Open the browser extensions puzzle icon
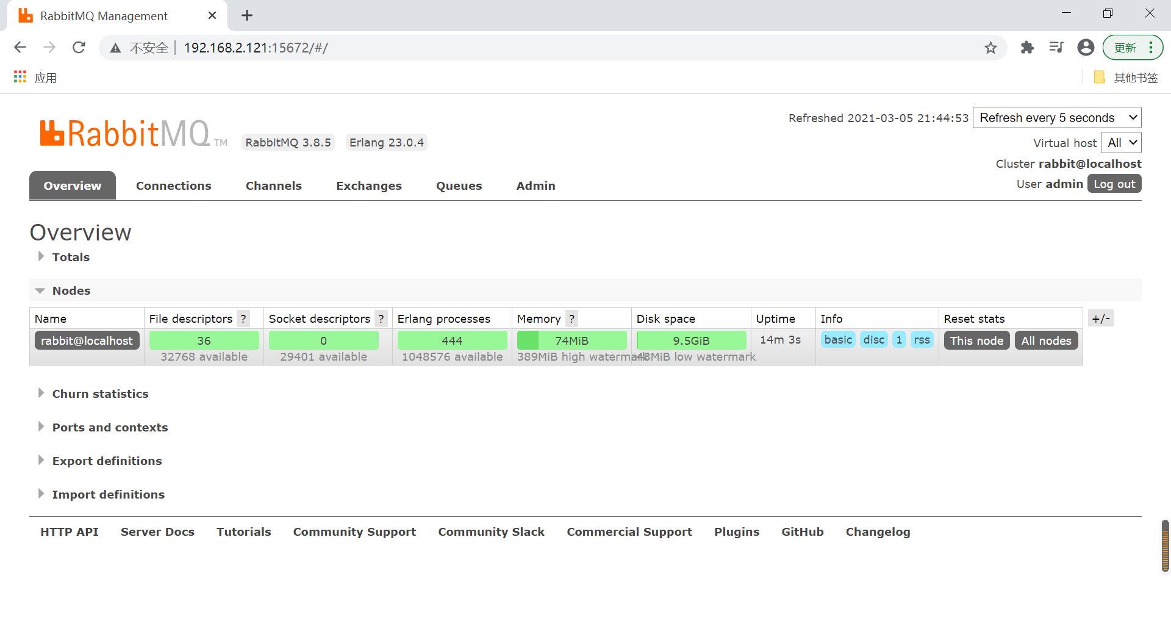The image size is (1171, 631). [x=1027, y=48]
